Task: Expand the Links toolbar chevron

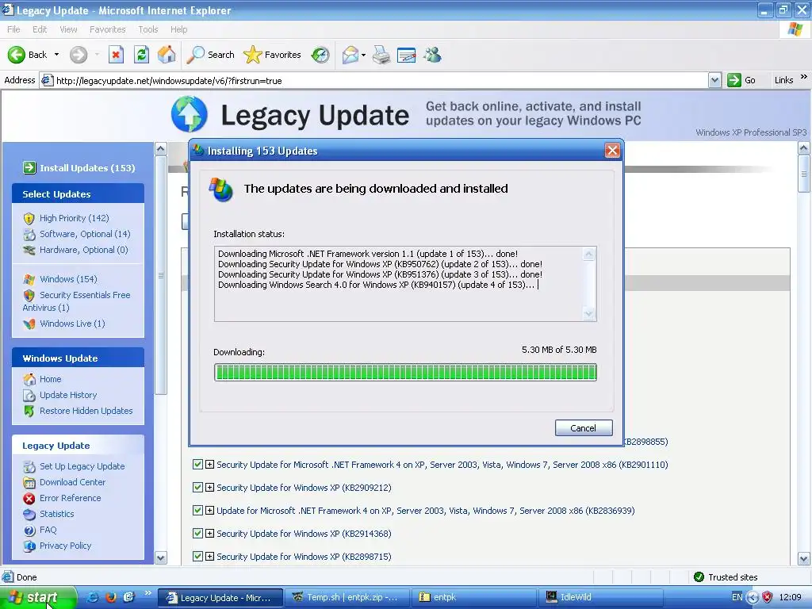Action: pyautogui.click(x=804, y=77)
